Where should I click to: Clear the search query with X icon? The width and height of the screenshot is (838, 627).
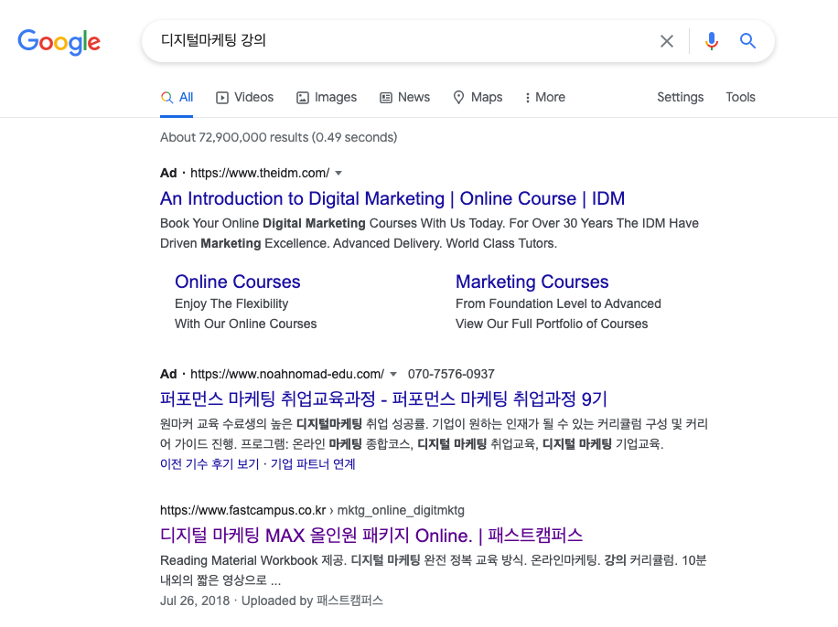click(x=666, y=41)
